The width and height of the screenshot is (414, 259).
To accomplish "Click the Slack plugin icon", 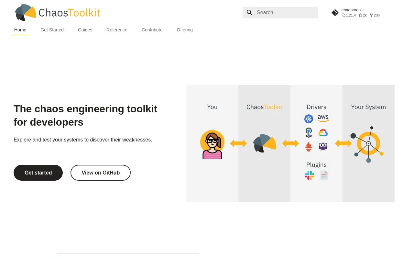I will click(310, 175).
